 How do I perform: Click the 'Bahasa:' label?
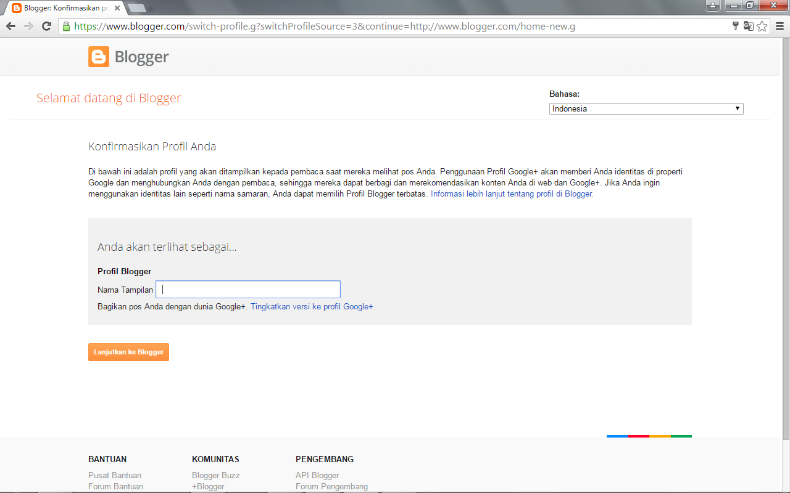pos(564,94)
